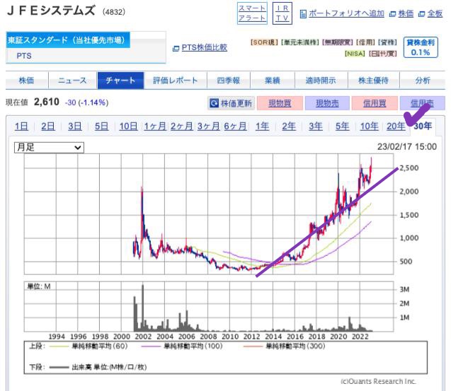Click the portfolio document icon
The image size is (451, 391).
click(x=303, y=14)
